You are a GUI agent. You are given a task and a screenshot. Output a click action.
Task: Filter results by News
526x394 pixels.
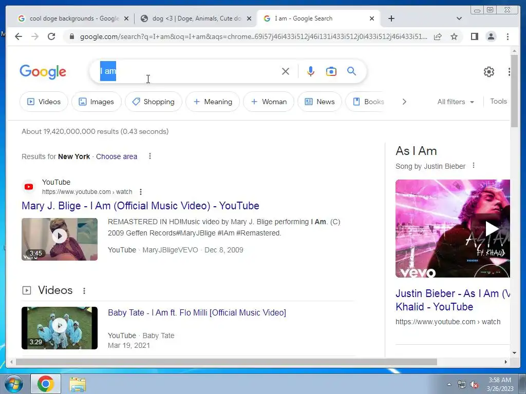pyautogui.click(x=320, y=102)
